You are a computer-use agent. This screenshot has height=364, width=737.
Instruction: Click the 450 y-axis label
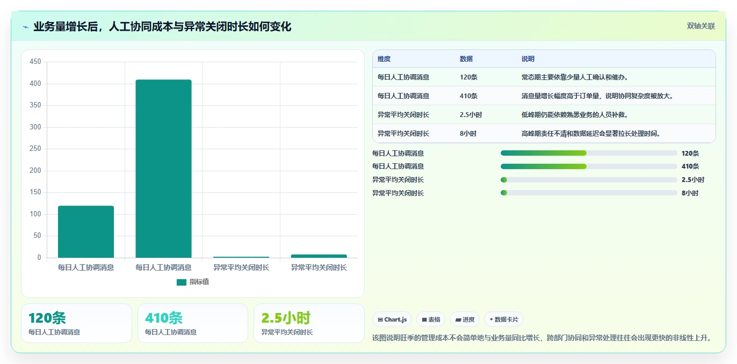(x=35, y=62)
